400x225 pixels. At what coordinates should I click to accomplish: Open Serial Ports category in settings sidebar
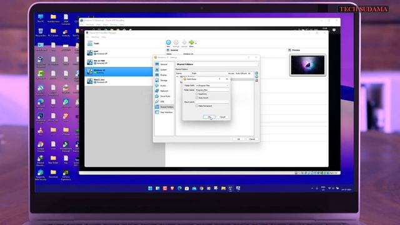(x=164, y=96)
